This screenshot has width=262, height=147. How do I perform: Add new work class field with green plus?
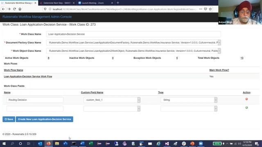click(x=246, y=108)
